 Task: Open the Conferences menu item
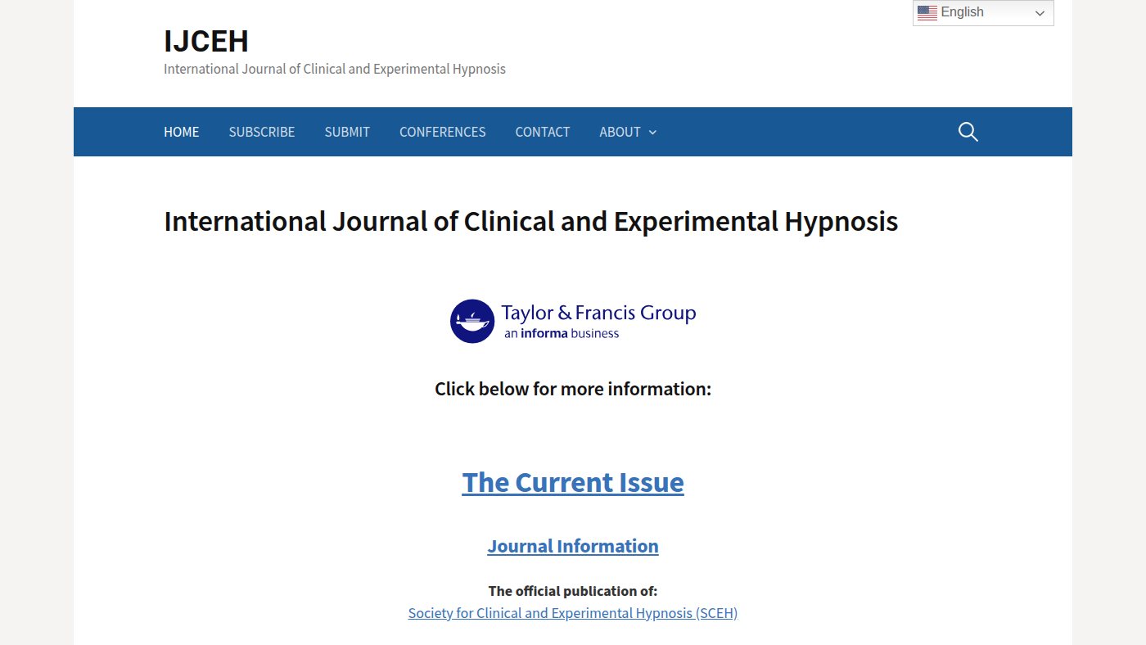(x=443, y=132)
